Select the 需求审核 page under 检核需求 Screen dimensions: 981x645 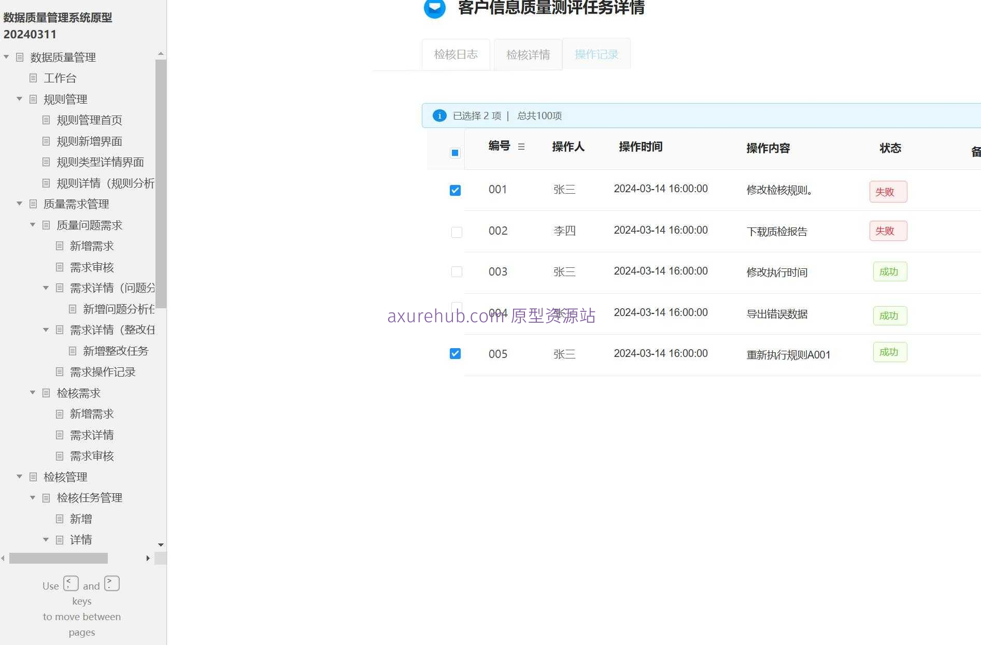click(92, 456)
